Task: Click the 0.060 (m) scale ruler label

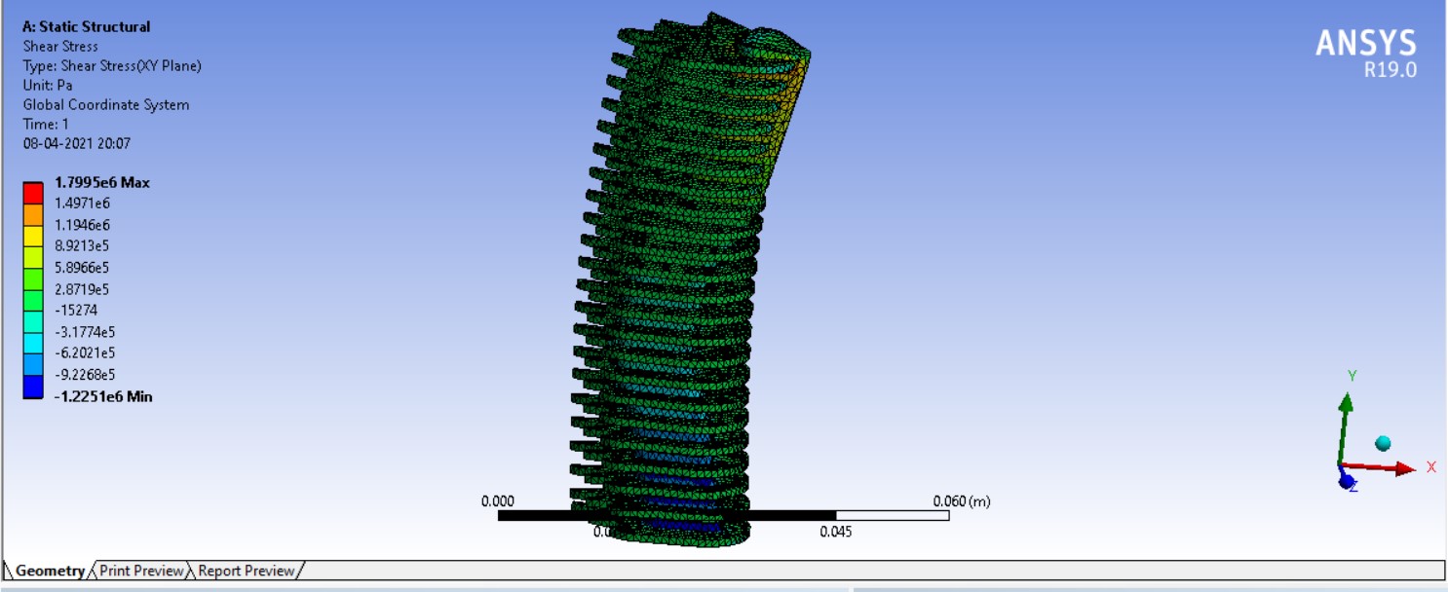Action: coord(962,501)
